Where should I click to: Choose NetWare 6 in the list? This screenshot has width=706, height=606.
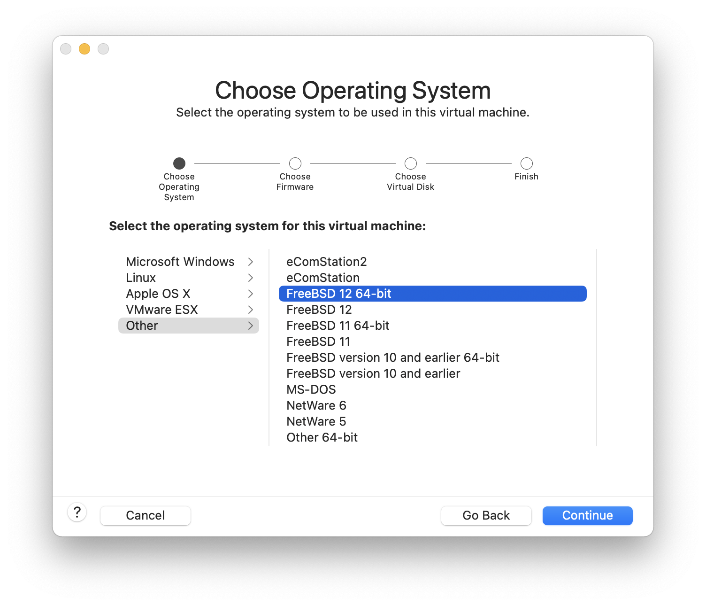316,405
